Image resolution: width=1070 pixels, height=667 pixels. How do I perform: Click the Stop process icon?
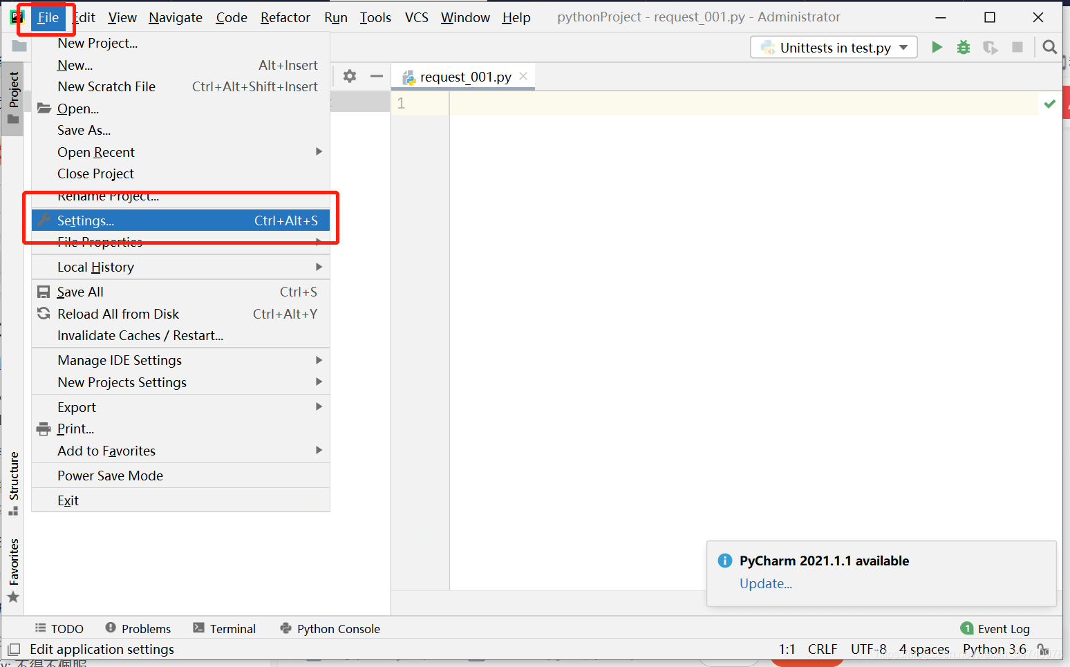(1017, 47)
